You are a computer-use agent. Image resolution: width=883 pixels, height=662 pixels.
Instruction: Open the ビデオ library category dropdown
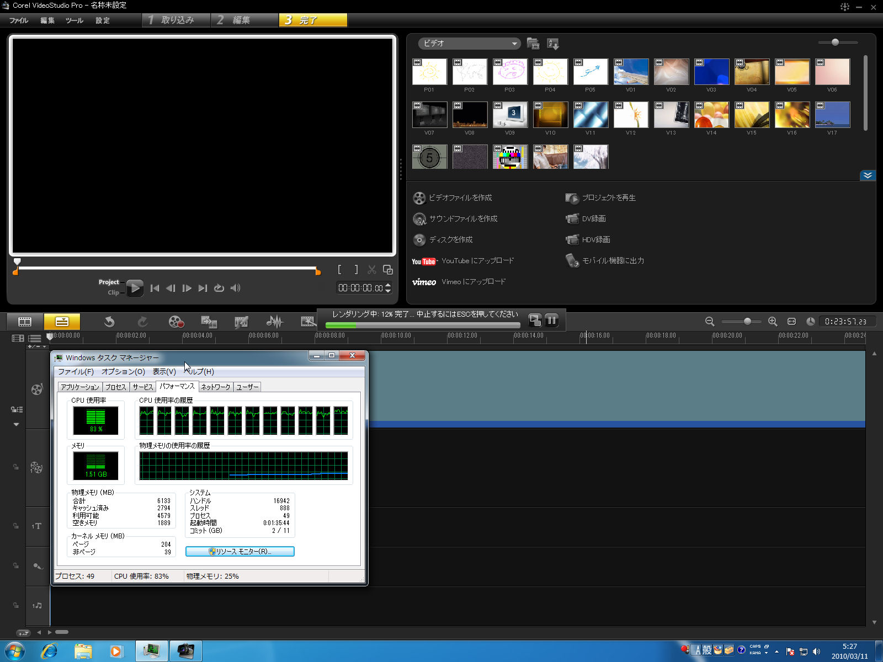click(470, 44)
